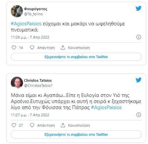The image size is (148, 144).
Task: Open the #AgiosPaisios hashtag in the second tweet
Action: click(x=106, y=108)
